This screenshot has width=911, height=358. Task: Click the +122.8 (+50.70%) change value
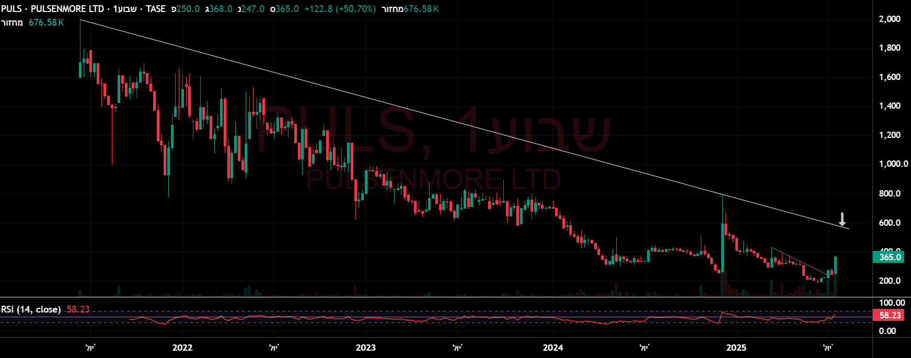pos(340,9)
